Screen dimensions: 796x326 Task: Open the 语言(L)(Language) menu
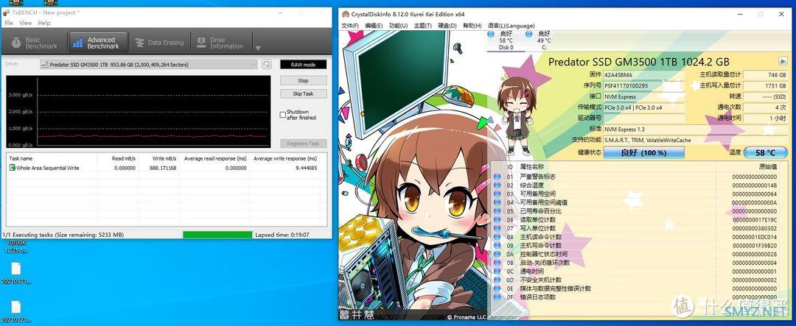[x=512, y=25]
